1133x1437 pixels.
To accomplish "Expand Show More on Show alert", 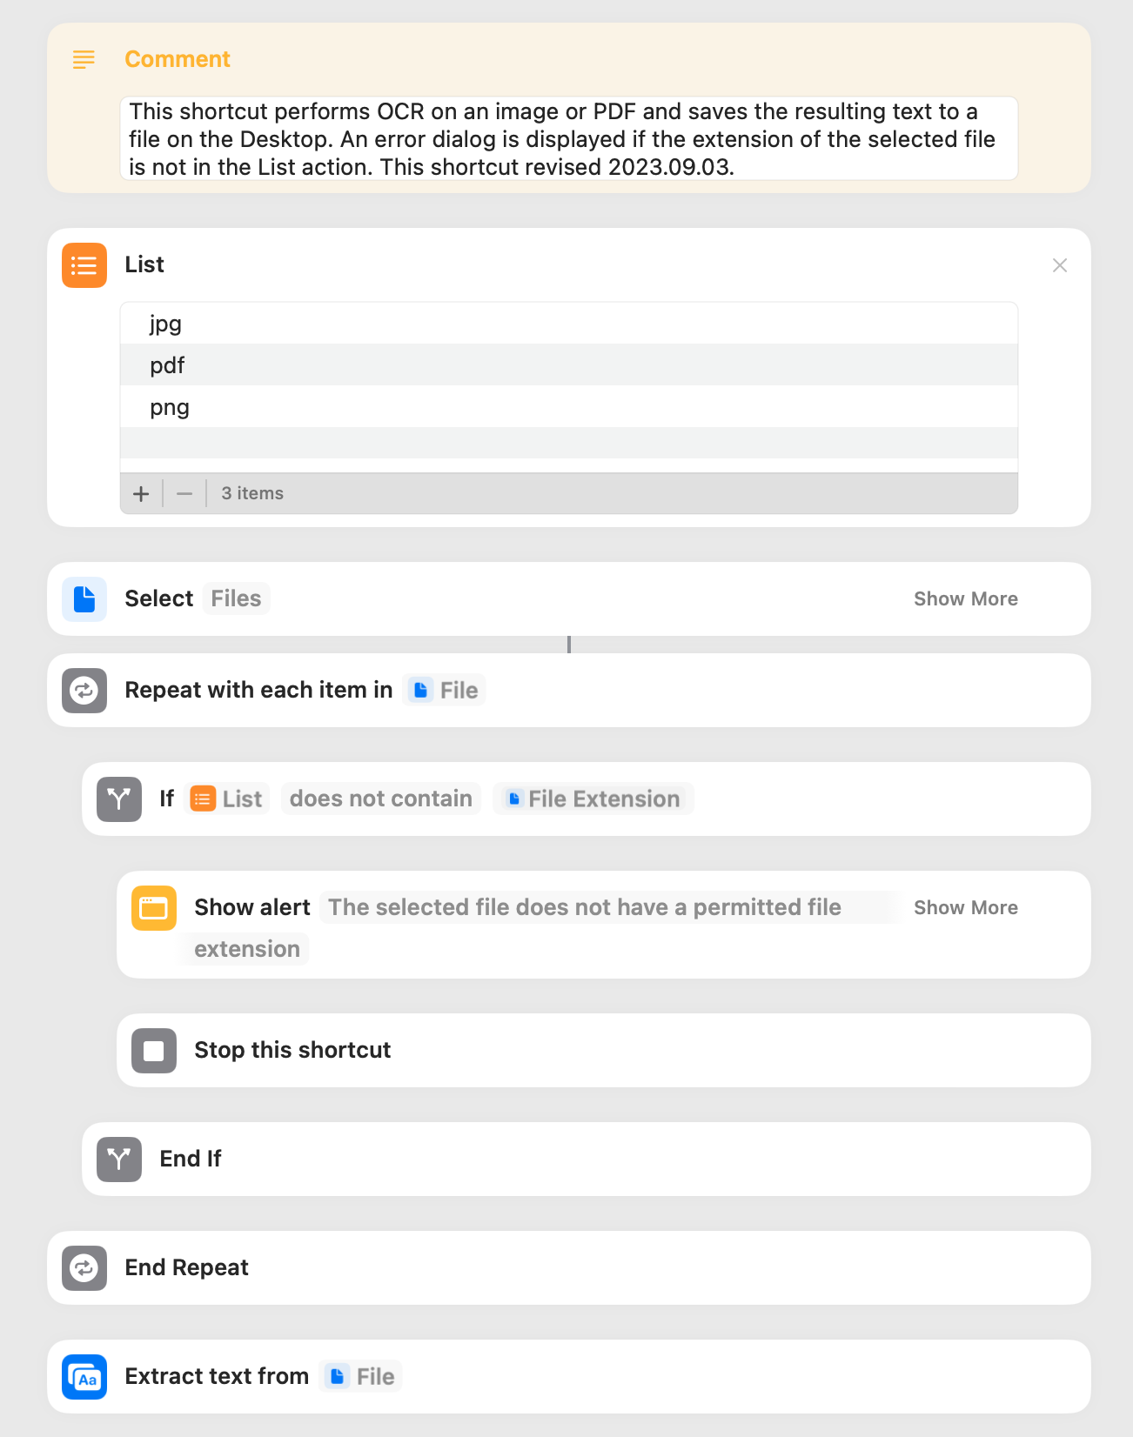I will tap(966, 908).
